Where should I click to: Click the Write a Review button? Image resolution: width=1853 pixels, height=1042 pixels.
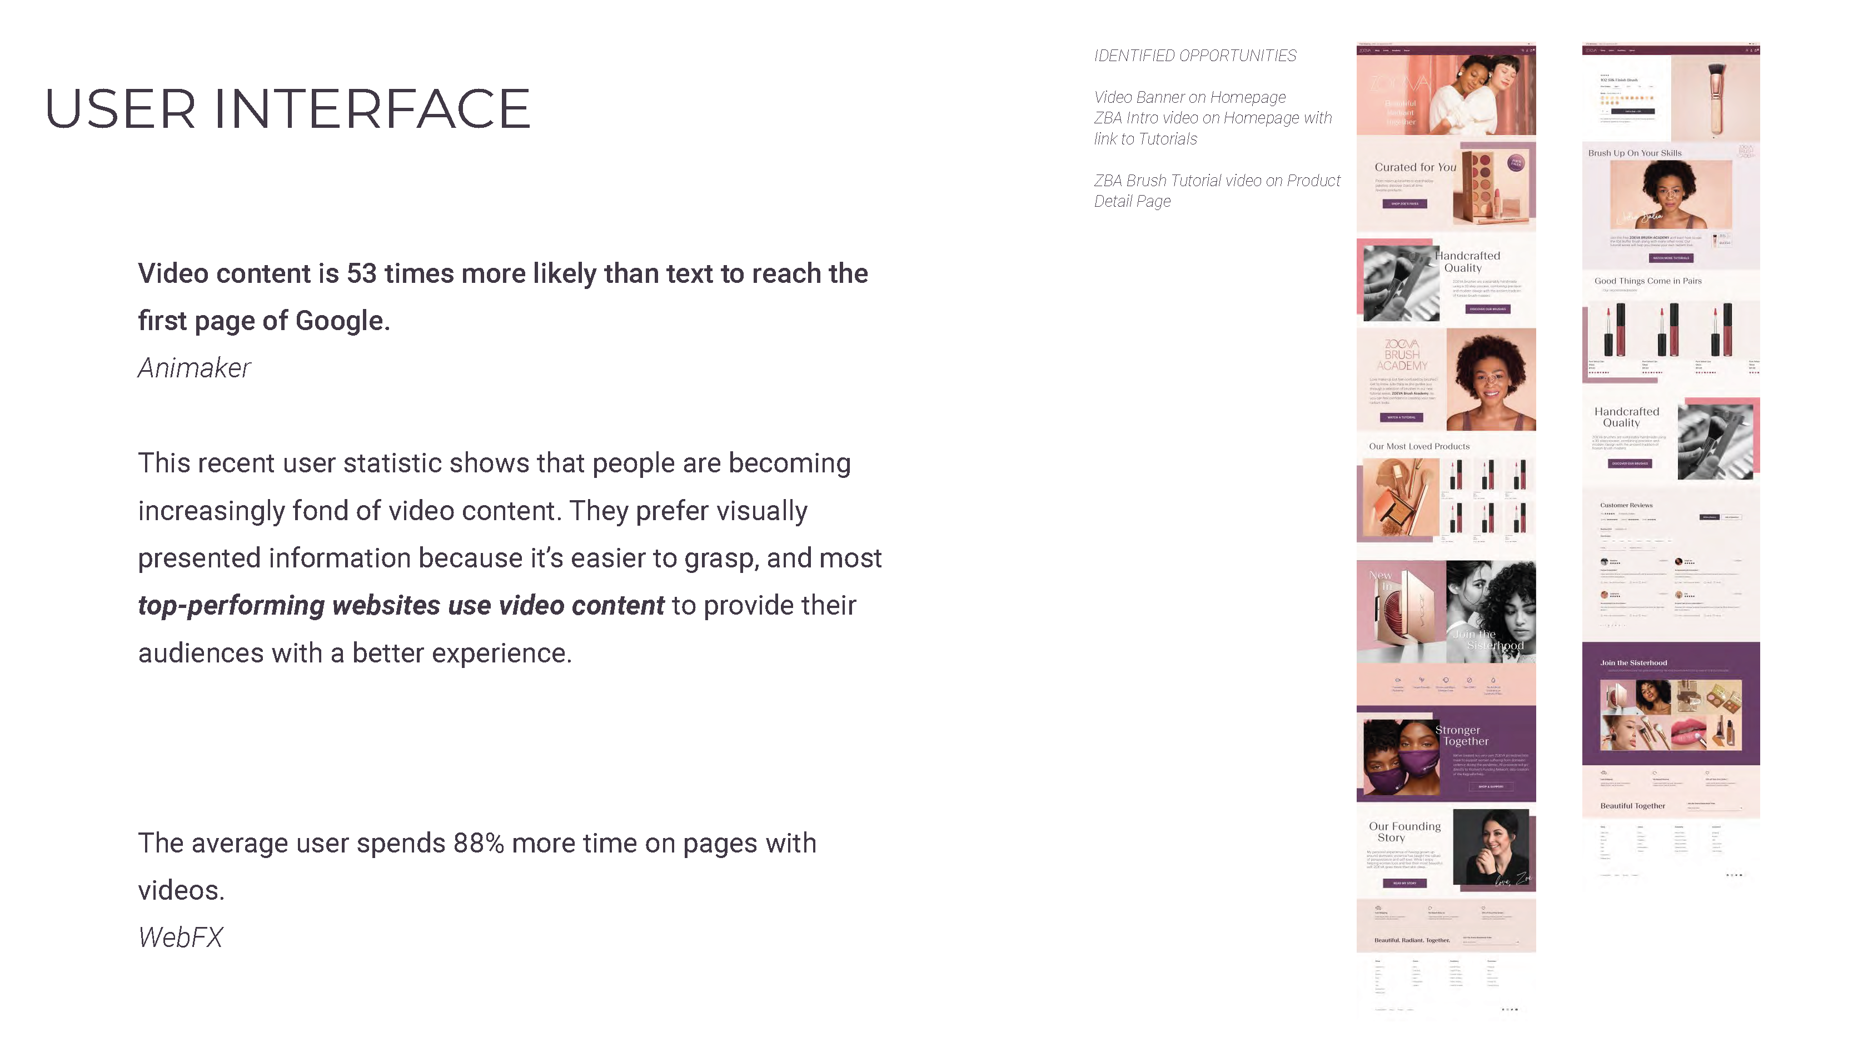pos(1709,517)
